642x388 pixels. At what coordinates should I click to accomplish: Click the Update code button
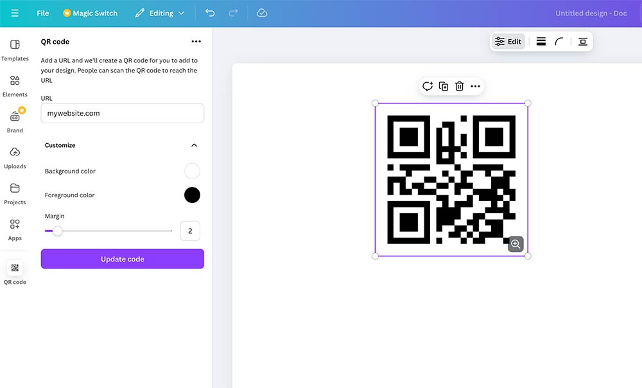point(122,259)
